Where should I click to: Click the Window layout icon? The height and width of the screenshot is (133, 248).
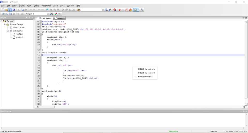click(x=135, y=10)
